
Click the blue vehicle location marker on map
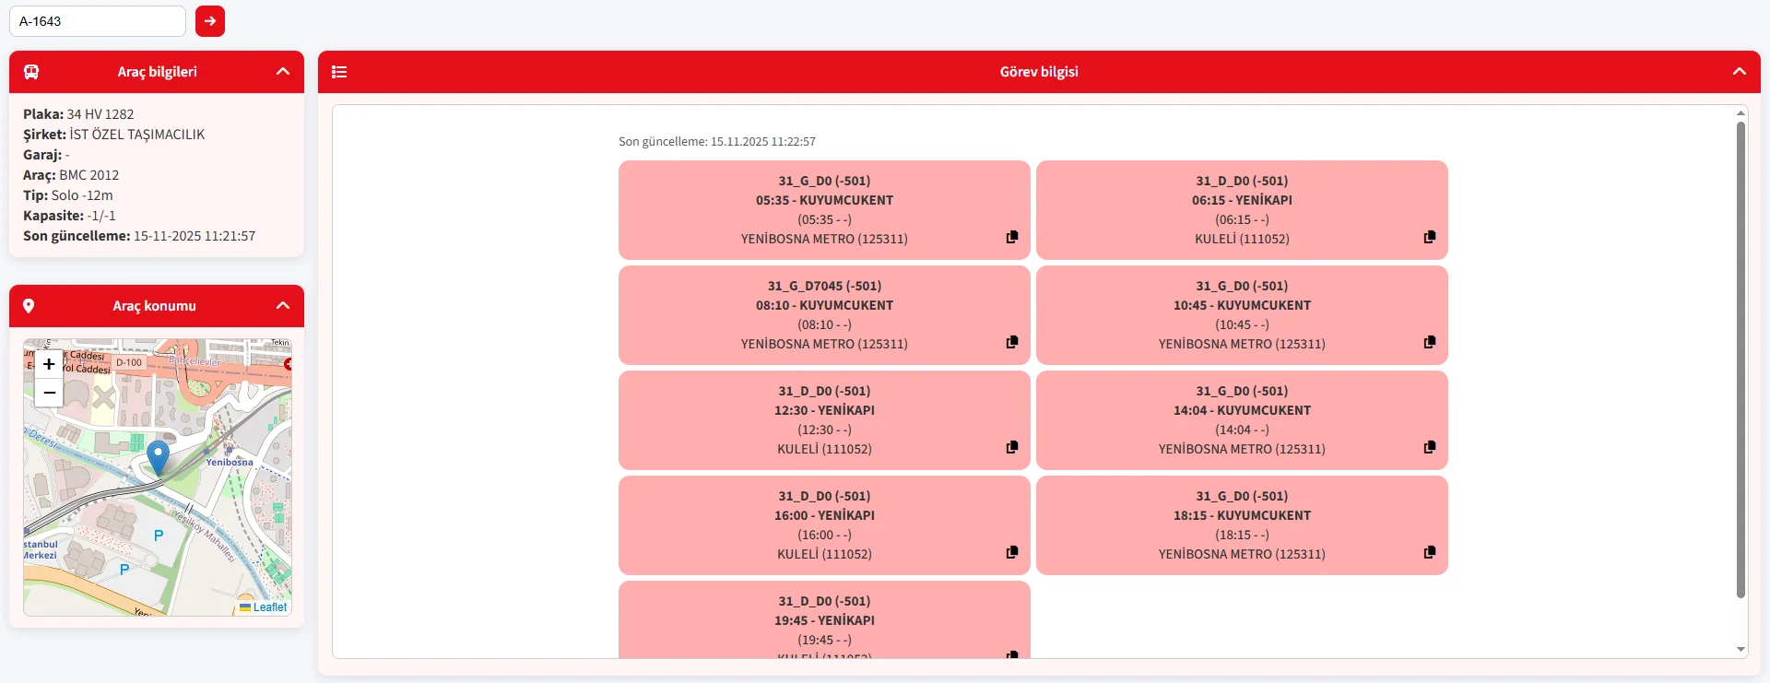click(x=159, y=456)
